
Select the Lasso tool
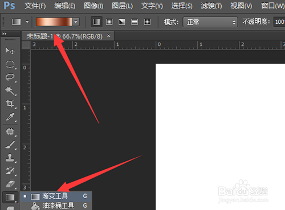(10, 77)
